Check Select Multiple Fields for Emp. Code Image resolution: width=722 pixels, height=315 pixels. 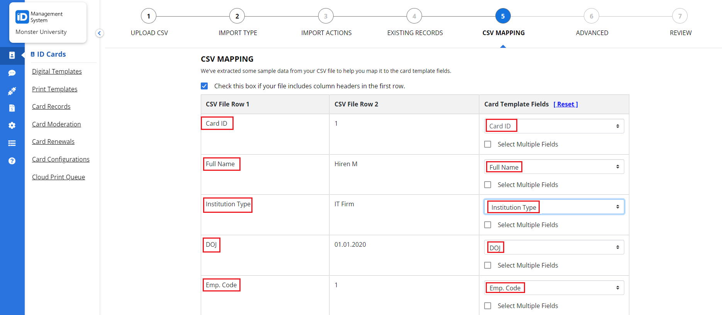488,306
